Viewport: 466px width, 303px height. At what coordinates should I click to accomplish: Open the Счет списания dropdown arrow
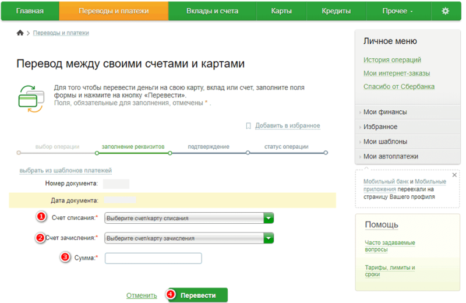pos(269,219)
